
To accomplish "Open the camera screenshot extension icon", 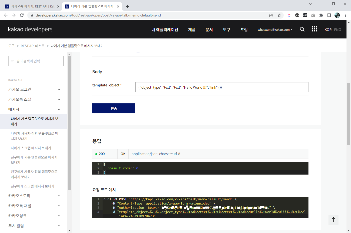I will [313, 15].
